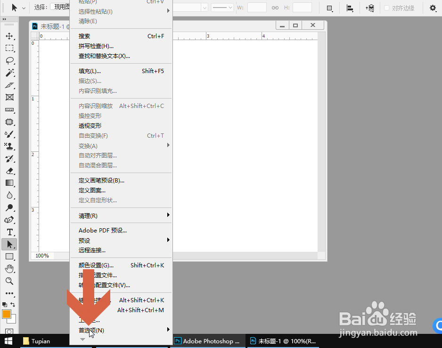Select the Eraser tool

[x=9, y=171]
